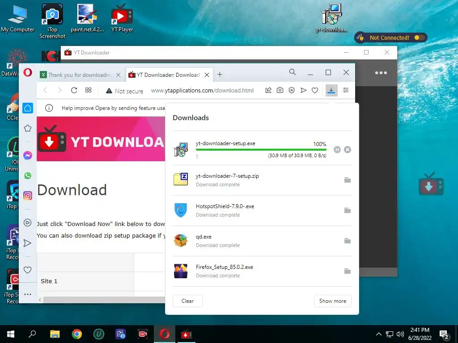Open the sidebar three-dot setup menu
Image resolution: width=458 pixels, height=343 pixels.
(27, 294)
